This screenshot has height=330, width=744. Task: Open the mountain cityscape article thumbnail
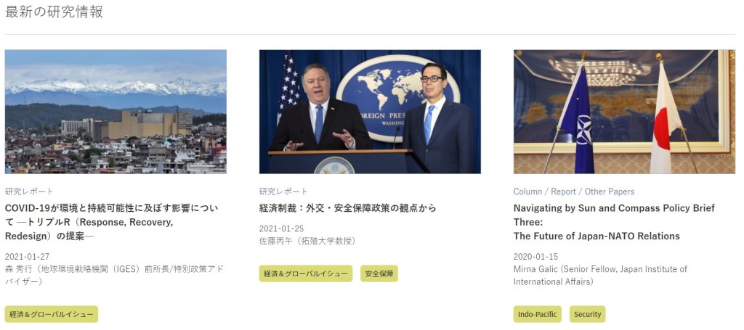(116, 111)
